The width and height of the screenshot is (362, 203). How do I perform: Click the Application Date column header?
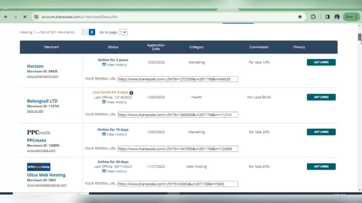[x=156, y=47]
